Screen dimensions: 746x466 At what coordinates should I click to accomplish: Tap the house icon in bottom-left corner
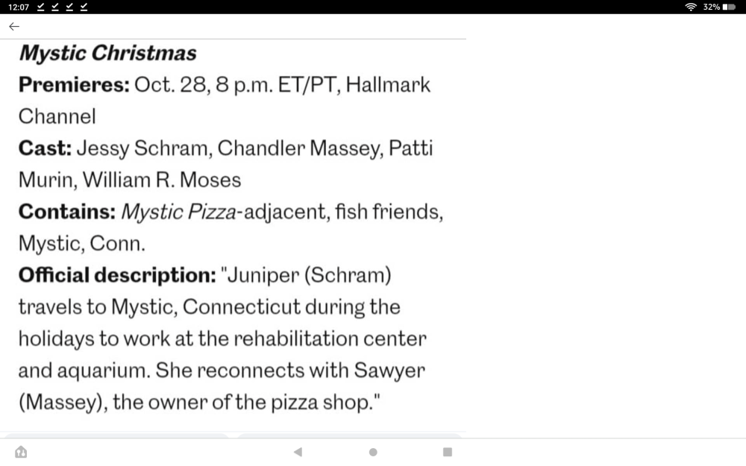pos(21,452)
